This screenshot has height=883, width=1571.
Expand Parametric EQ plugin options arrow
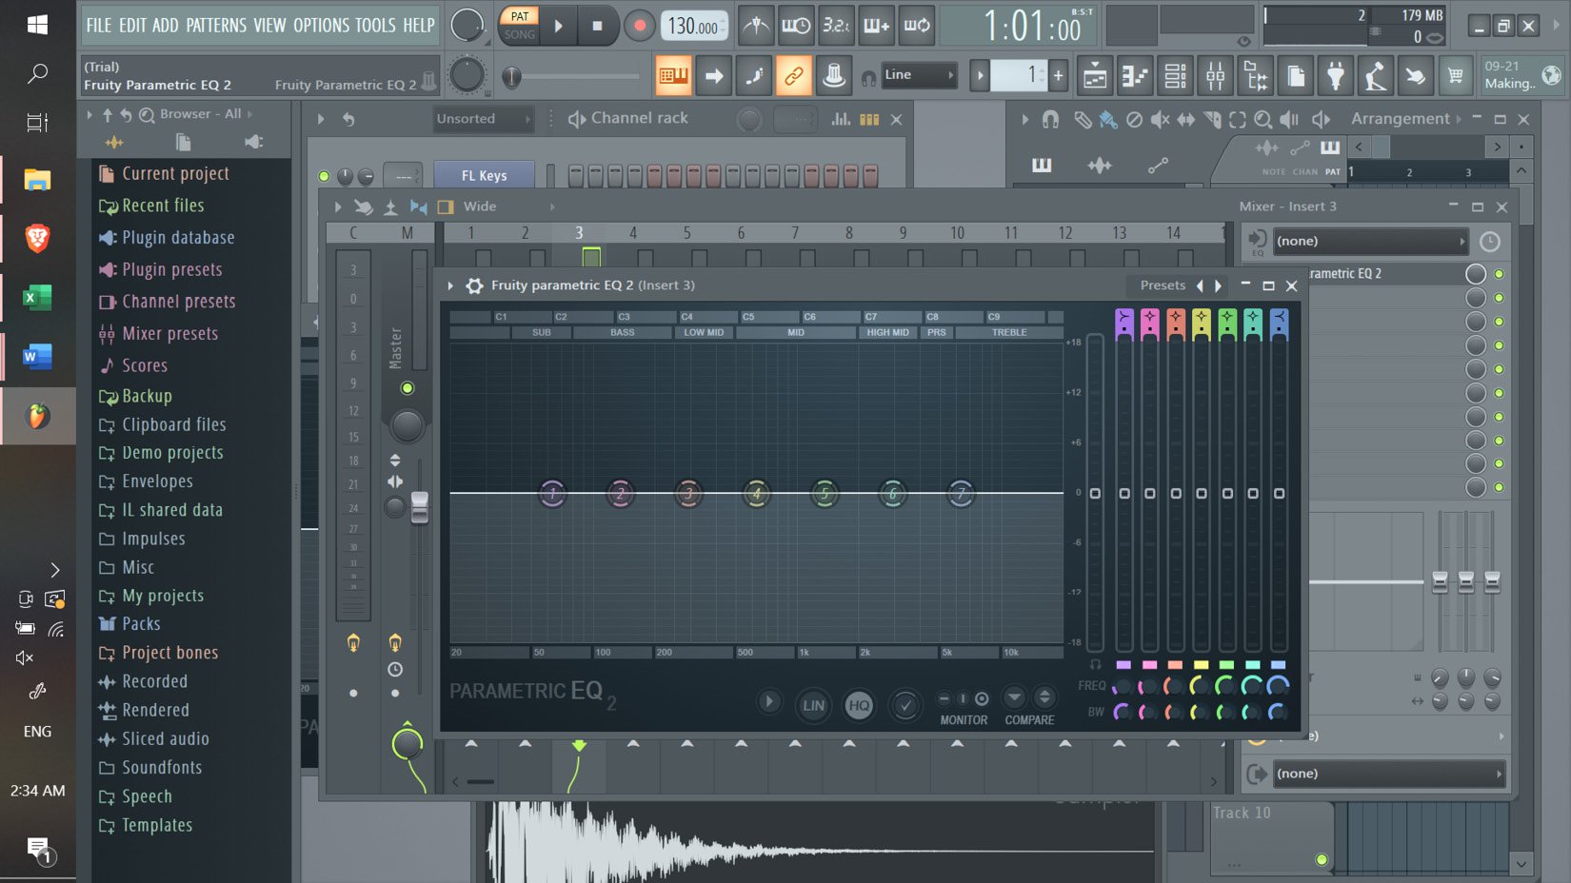point(450,285)
